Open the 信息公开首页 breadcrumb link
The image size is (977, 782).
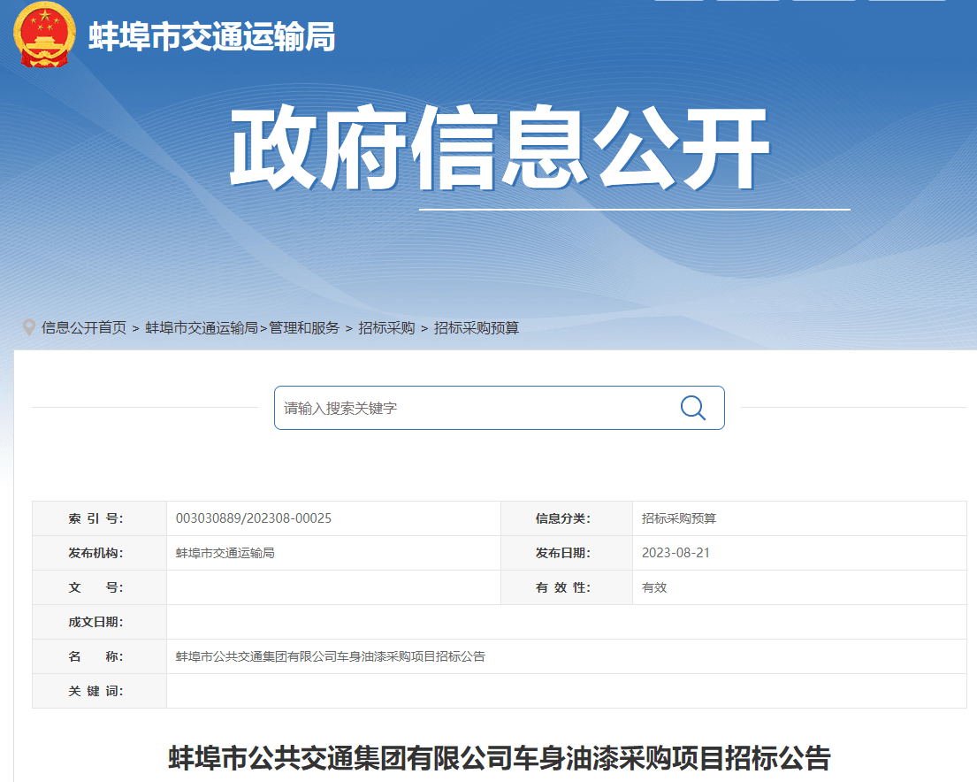tap(84, 328)
